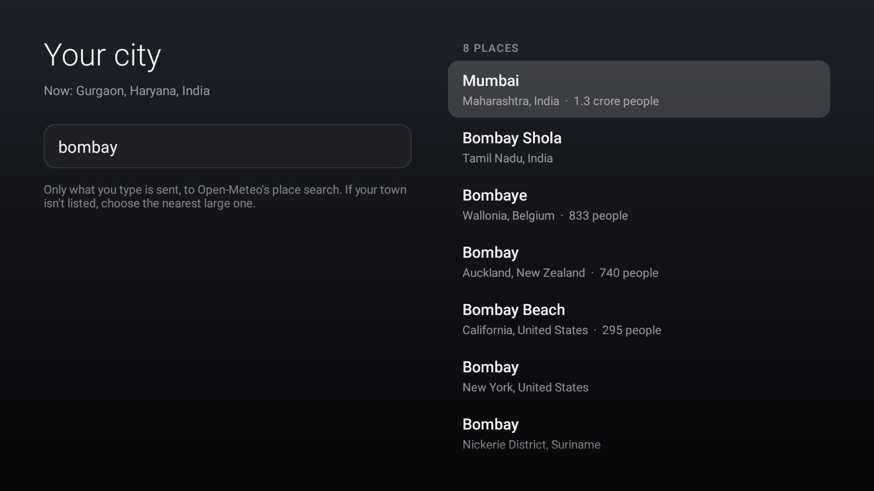Focus the city search field containing bombay
This screenshot has height=491, width=874.
coord(227,146)
